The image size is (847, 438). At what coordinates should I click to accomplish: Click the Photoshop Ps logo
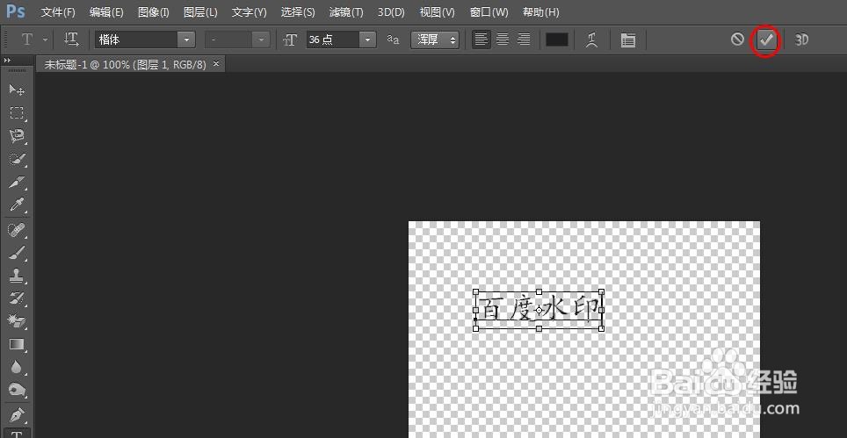tap(16, 11)
